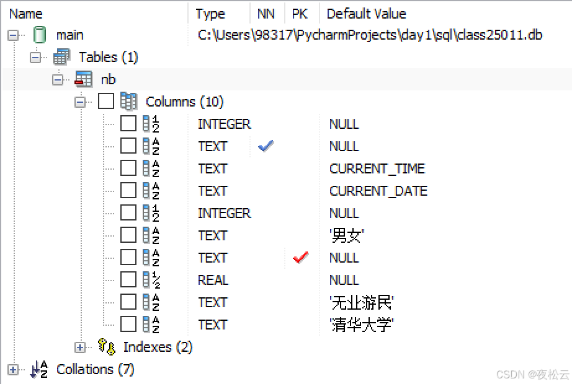Screen dimensions: 572x384
Task: Select the Tables (1) label
Action: pyautogui.click(x=109, y=57)
